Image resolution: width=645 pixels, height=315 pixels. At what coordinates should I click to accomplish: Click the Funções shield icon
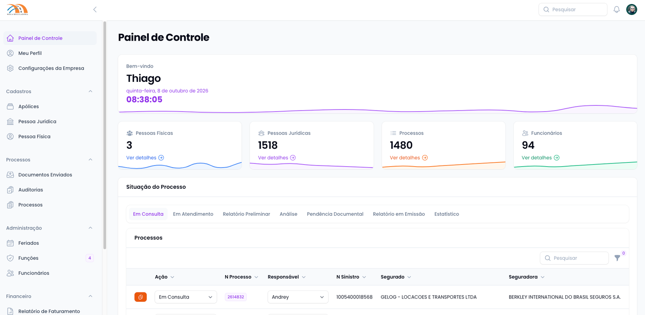pyautogui.click(x=10, y=258)
